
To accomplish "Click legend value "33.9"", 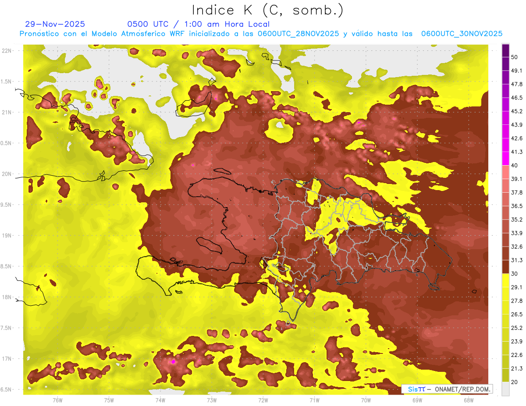I will 516,233.
